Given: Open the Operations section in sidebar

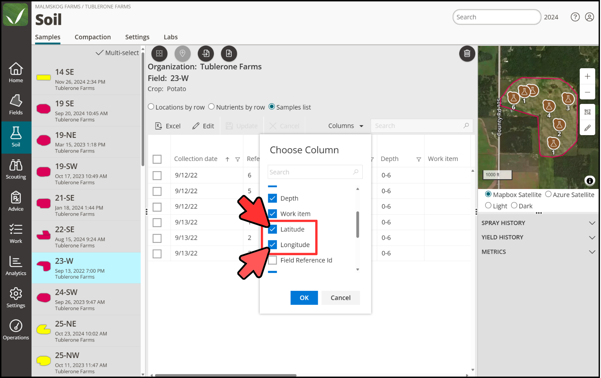Looking at the screenshot, I should (16, 330).
